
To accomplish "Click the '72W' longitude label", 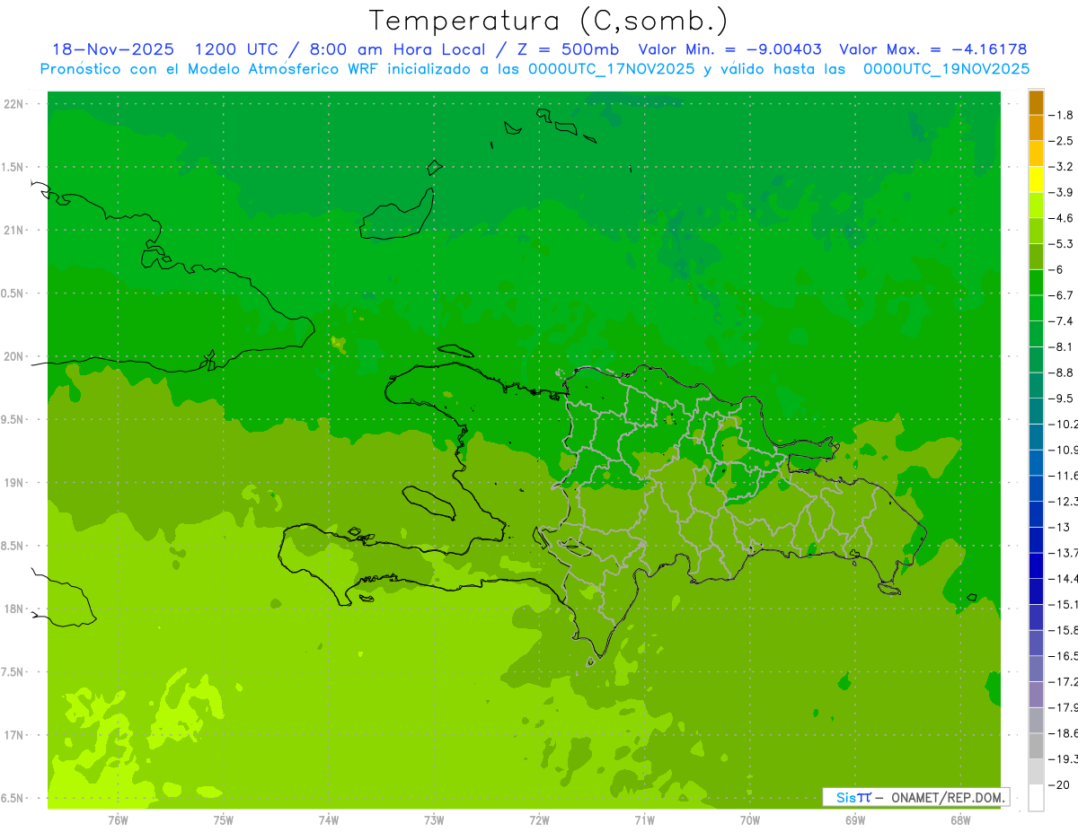I will tap(539, 820).
